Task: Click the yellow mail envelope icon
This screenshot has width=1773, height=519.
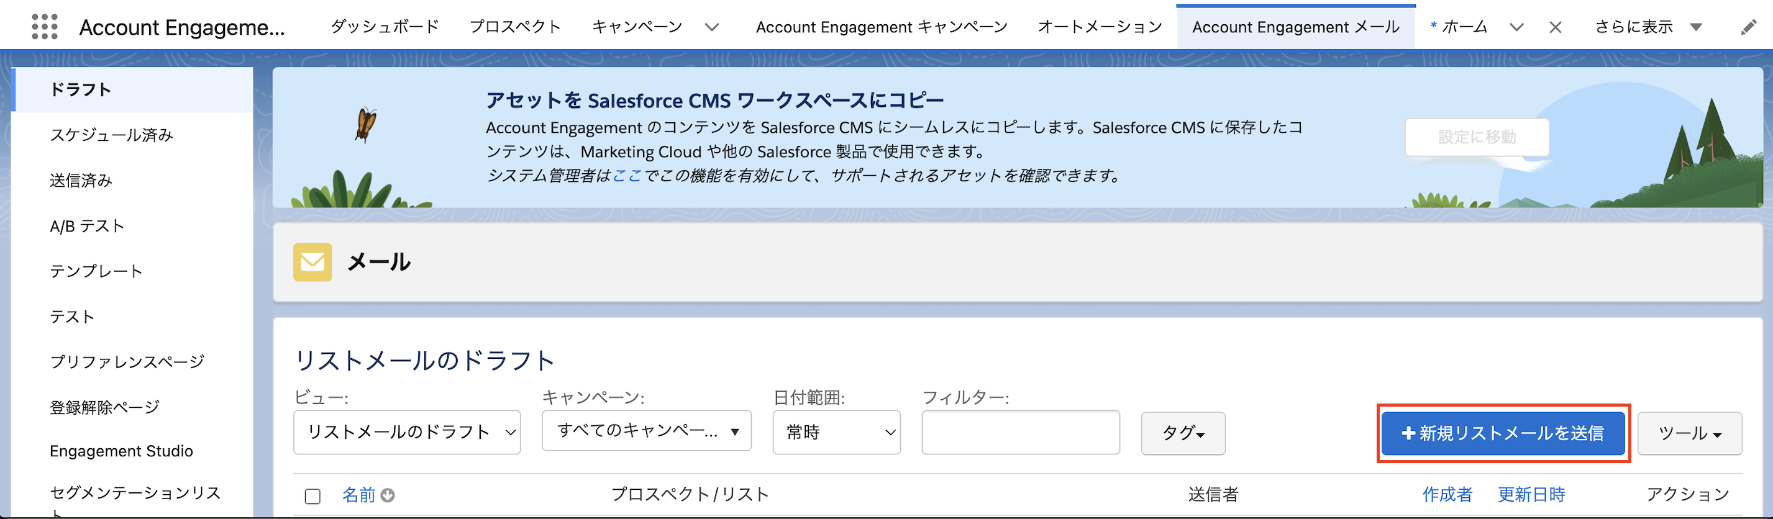Action: tap(312, 262)
